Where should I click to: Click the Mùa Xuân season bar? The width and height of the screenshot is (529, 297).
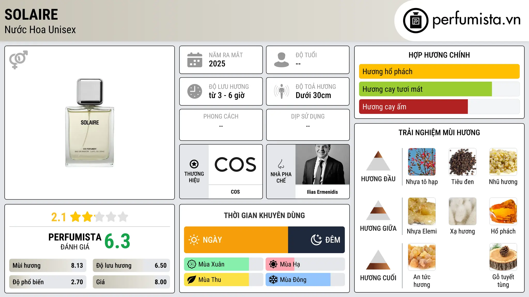pyautogui.click(x=224, y=264)
